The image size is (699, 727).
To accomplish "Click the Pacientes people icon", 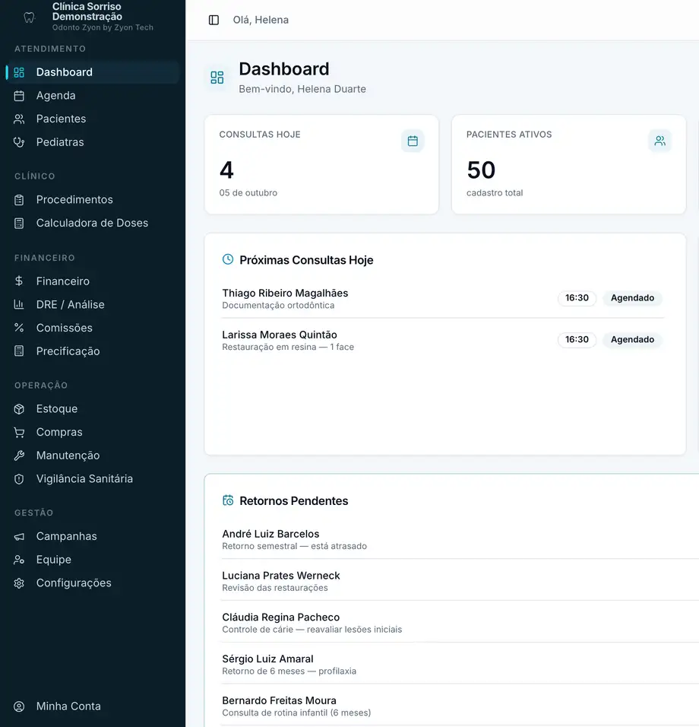I will [x=19, y=119].
